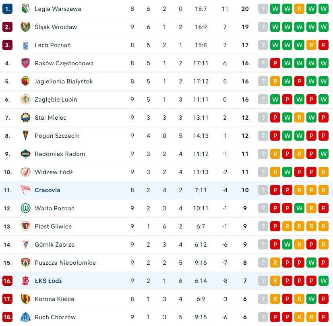Open the Pogoń Szczecin team link
The image size is (333, 326).
click(x=57, y=136)
